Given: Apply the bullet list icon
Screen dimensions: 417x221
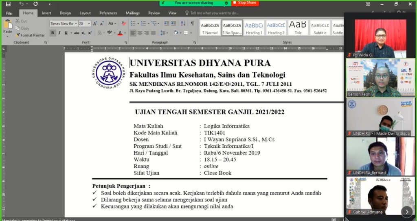Looking at the screenshot, I should 134,24.
